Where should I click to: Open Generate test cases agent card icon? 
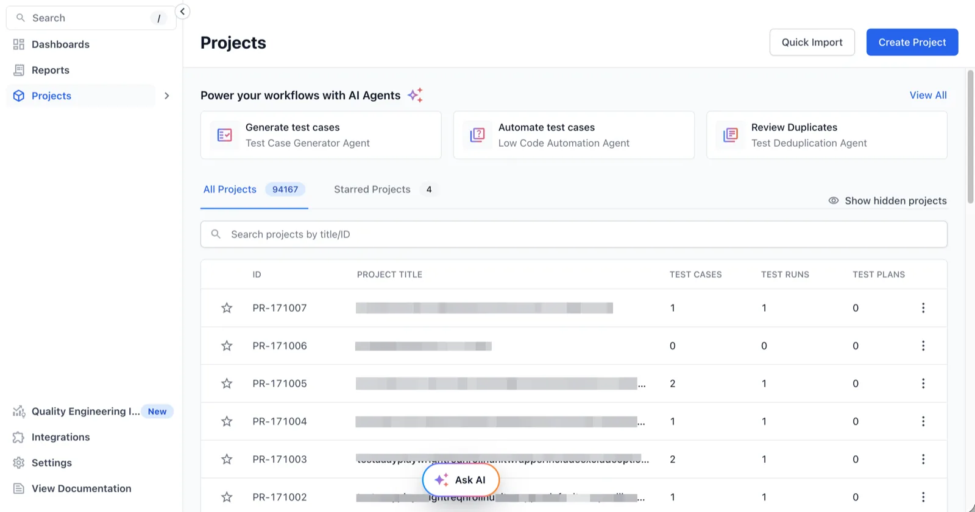[225, 135]
